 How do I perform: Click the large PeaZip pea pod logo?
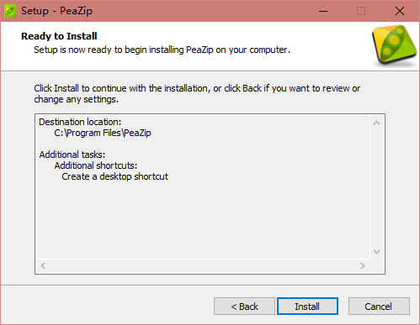(x=394, y=45)
